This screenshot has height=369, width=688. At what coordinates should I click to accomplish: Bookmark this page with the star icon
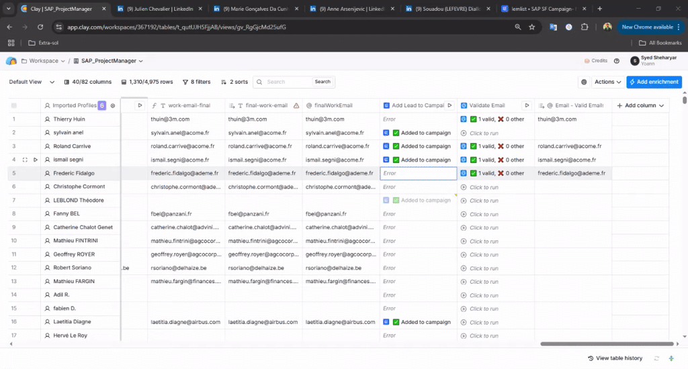[x=532, y=27]
